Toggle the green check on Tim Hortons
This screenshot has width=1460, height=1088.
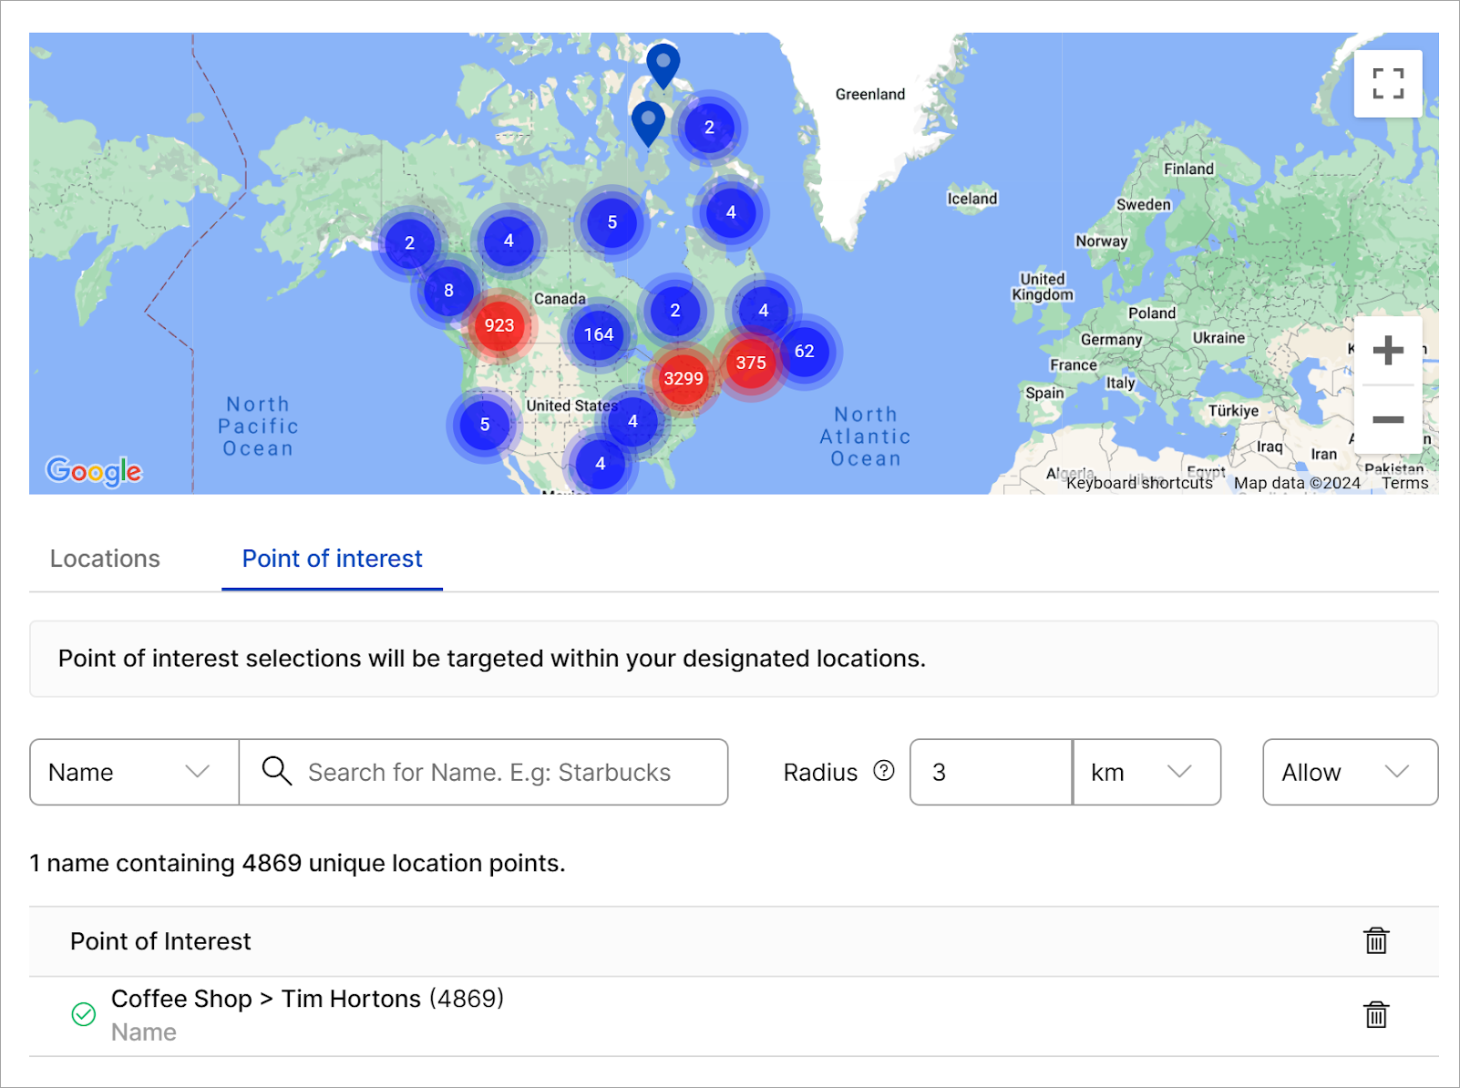[x=84, y=1014]
